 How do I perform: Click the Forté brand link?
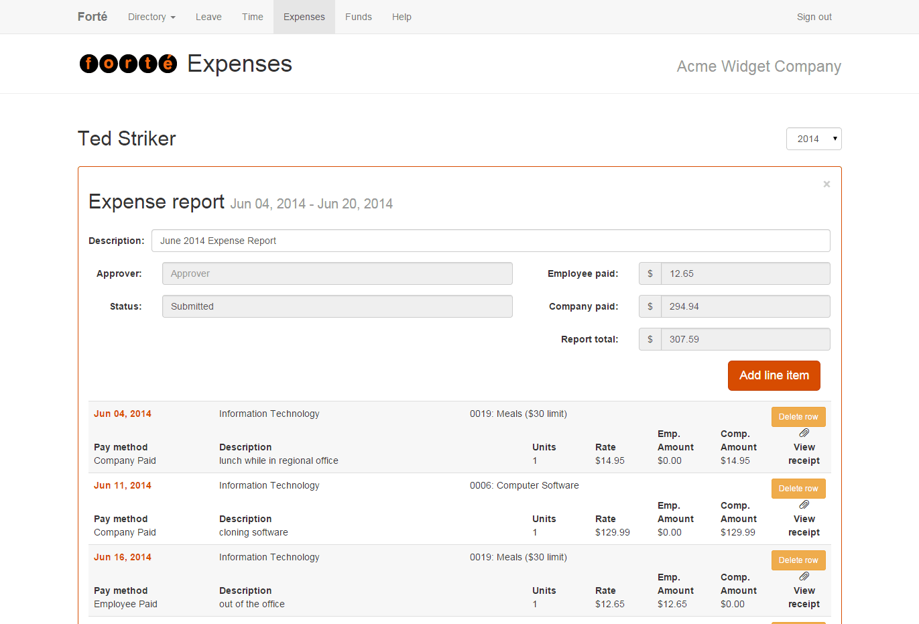[x=93, y=17]
